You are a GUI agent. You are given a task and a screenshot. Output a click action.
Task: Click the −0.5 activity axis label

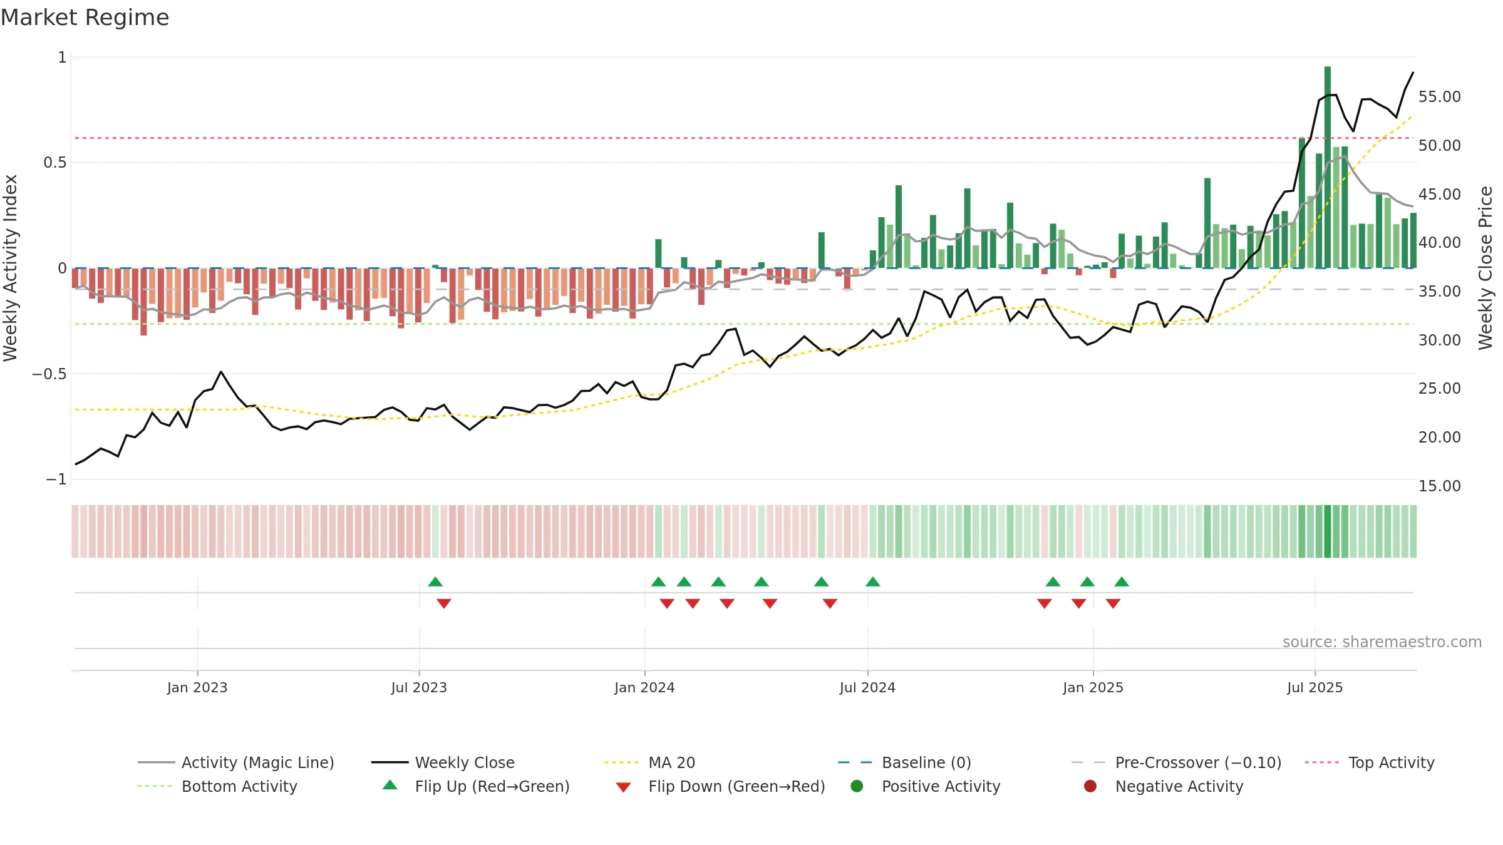[49, 374]
